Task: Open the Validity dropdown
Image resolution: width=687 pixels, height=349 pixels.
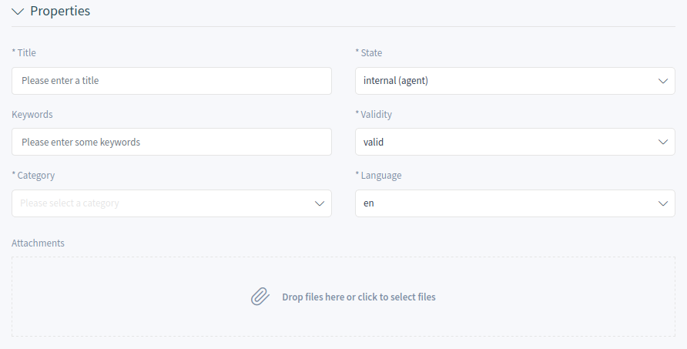Action: [x=515, y=142]
